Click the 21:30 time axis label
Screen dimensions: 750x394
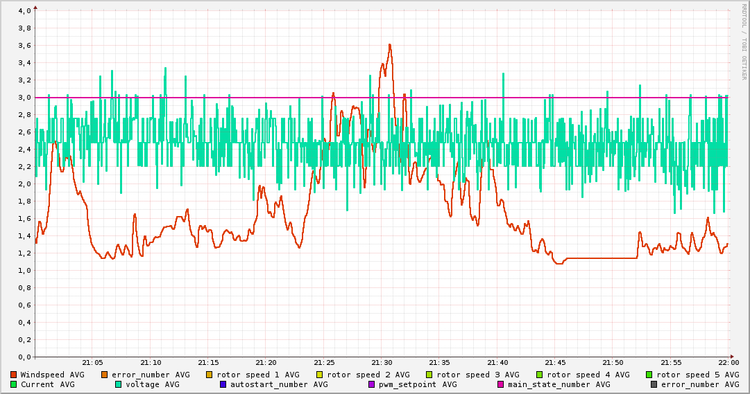point(382,362)
